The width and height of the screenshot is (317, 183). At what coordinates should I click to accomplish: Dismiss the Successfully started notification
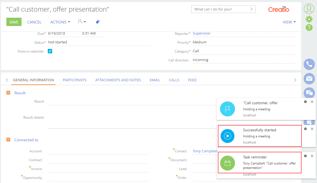point(312,129)
